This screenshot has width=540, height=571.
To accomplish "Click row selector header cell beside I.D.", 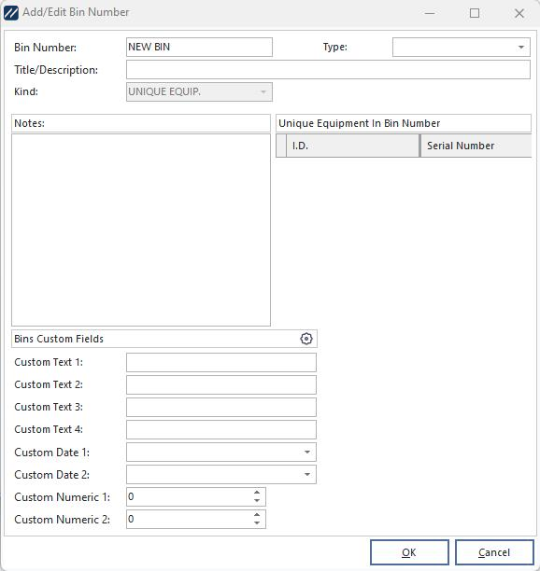I will point(281,146).
